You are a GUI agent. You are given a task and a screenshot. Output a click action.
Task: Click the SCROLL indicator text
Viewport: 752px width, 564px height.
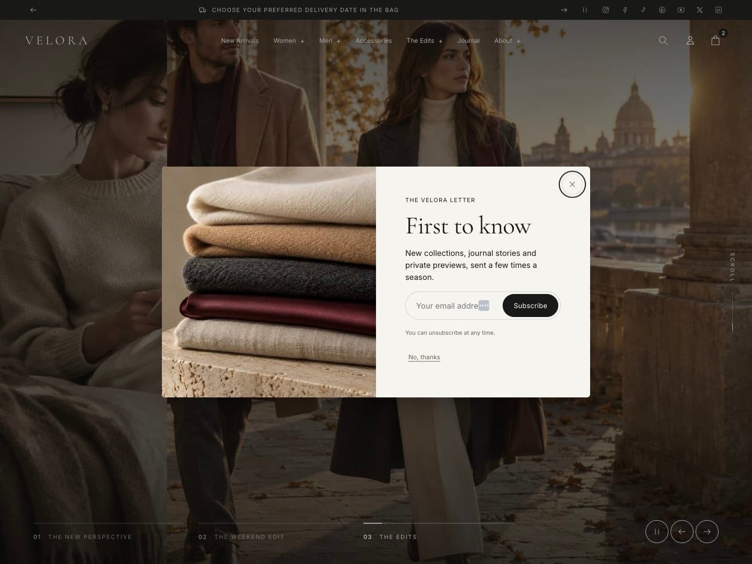click(x=732, y=267)
